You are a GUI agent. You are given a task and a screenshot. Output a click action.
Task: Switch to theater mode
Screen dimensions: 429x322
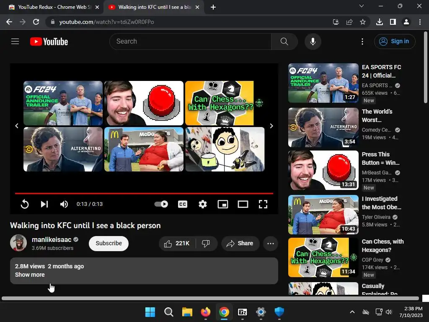(x=243, y=204)
